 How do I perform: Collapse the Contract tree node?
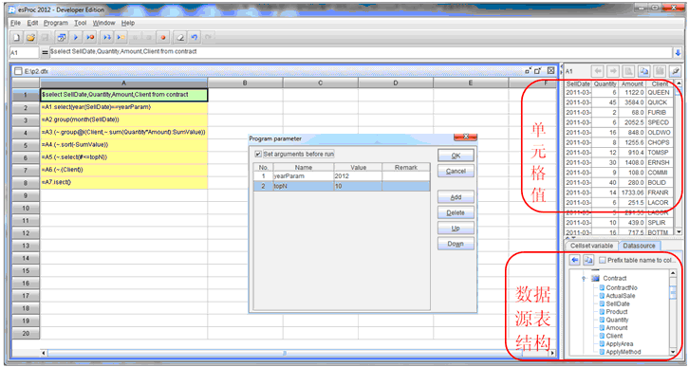click(x=584, y=278)
